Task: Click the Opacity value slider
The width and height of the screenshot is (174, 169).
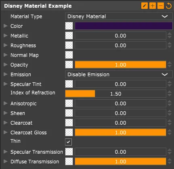Action: pyautogui.click(x=120, y=65)
